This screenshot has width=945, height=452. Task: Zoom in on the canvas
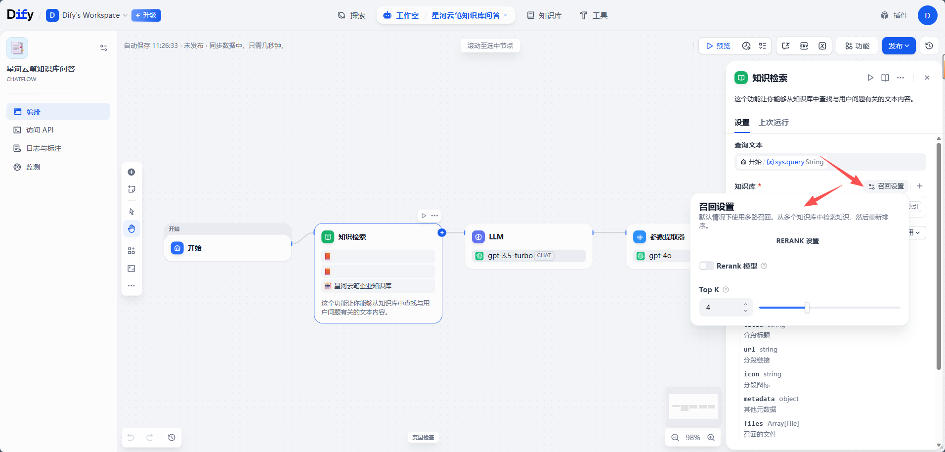pos(711,437)
